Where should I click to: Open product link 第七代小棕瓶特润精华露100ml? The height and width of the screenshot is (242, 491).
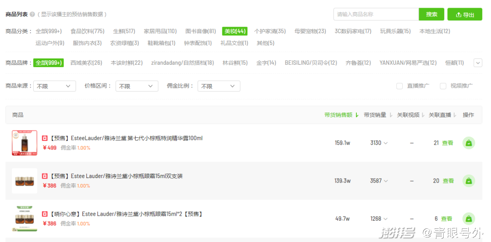click(x=125, y=138)
